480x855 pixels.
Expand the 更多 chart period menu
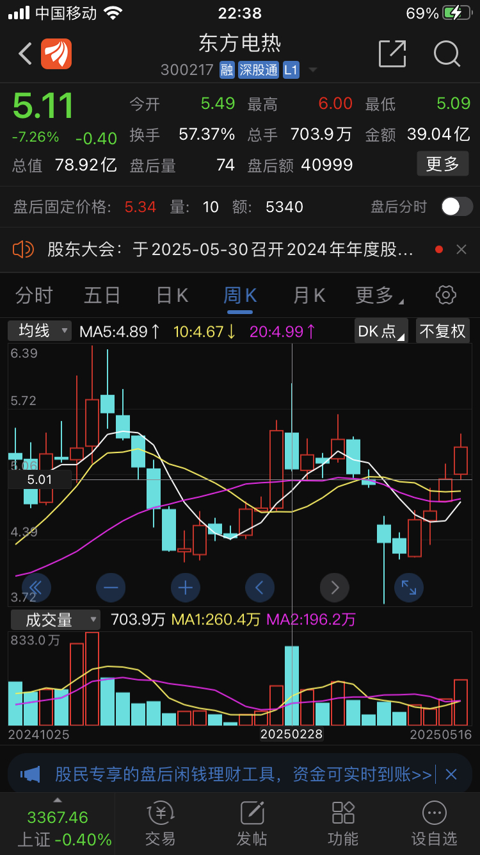(x=379, y=295)
